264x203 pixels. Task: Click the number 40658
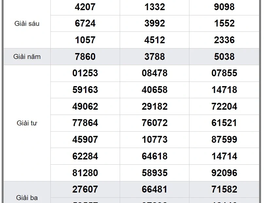click(x=154, y=90)
